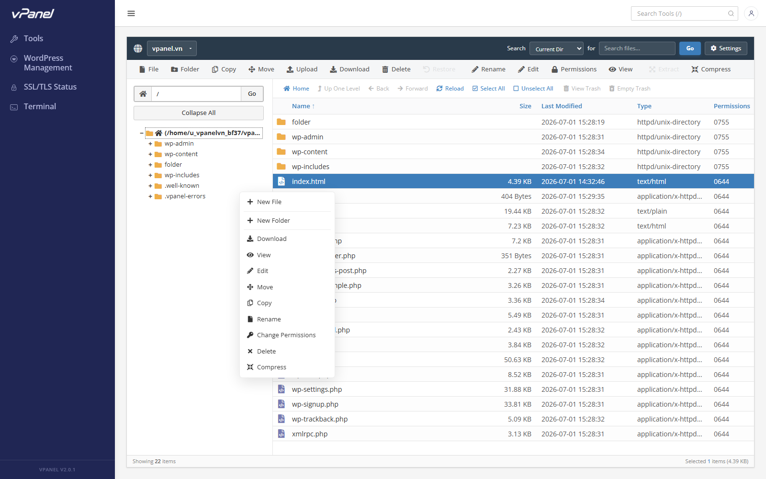This screenshot has width=766, height=479.
Task: Click the Download toolbar button
Action: click(x=349, y=69)
